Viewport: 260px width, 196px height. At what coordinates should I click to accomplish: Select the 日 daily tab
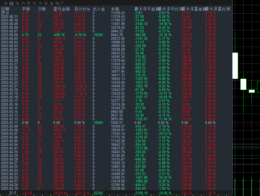[11, 3]
